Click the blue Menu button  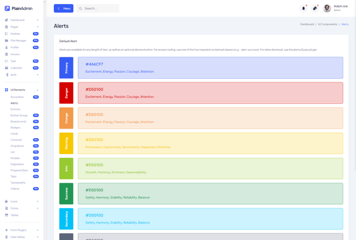coord(63,9)
